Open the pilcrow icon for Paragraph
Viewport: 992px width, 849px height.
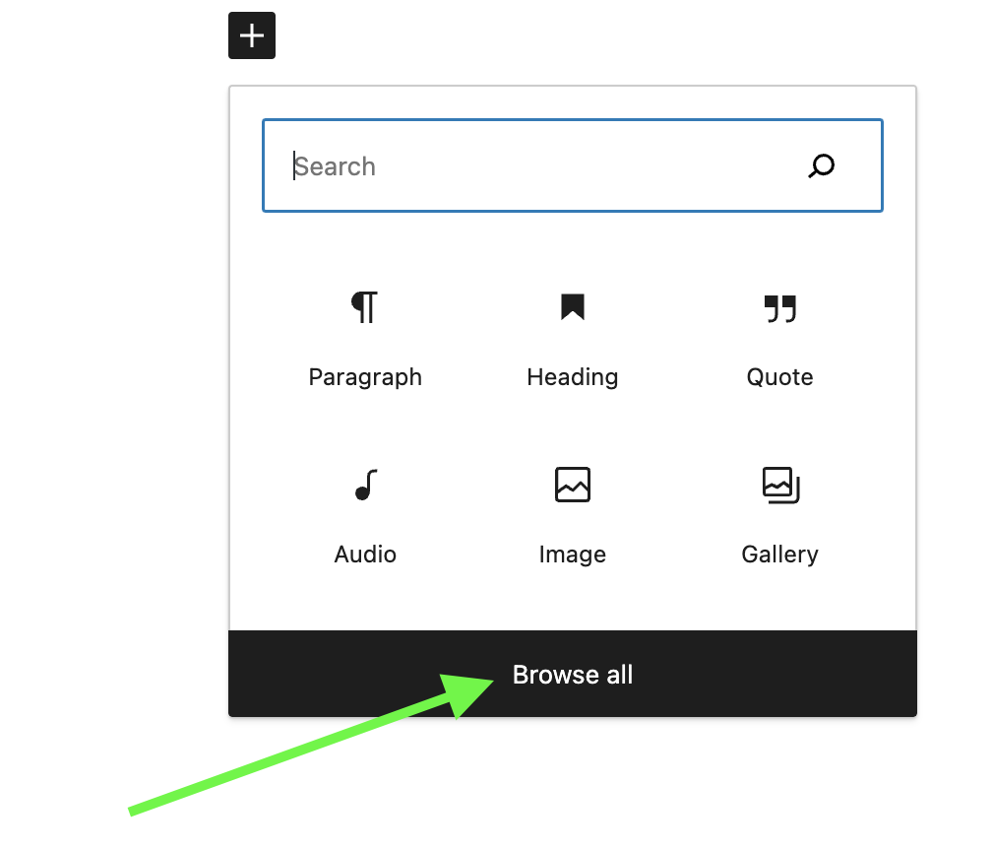pos(365,308)
